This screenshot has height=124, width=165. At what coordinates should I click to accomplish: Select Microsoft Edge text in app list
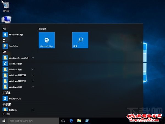(x=16, y=35)
